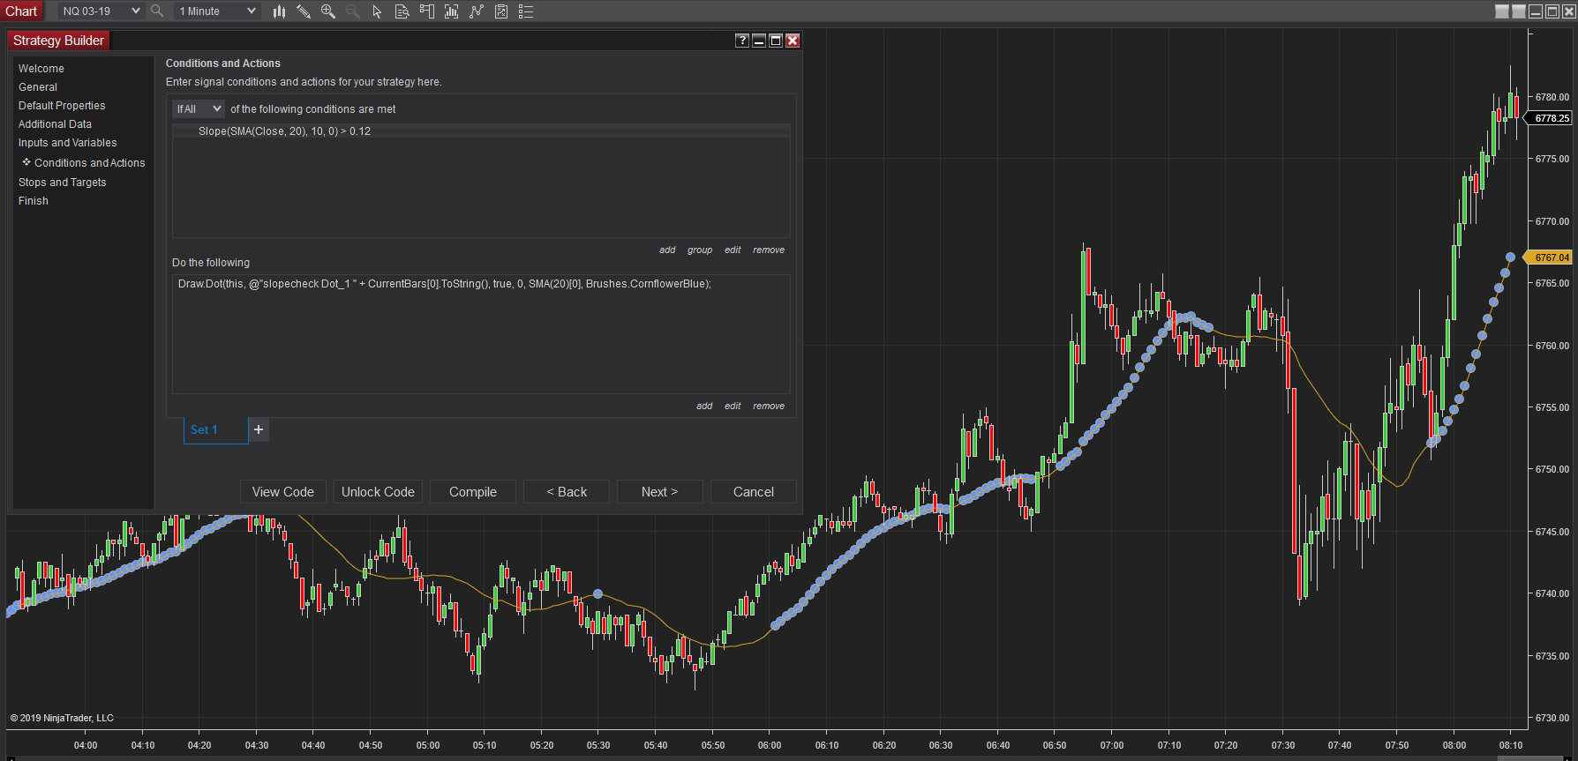The height and width of the screenshot is (761, 1578).
Task: Click the NinjaTrader, LLC copyright text
Action: pyautogui.click(x=62, y=718)
